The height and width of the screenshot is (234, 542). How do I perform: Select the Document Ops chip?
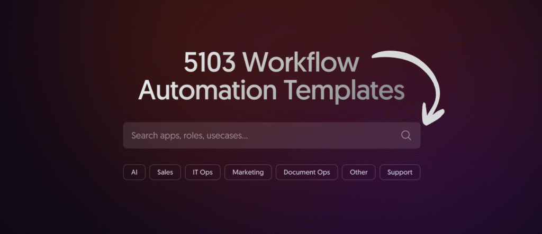pyautogui.click(x=306, y=172)
